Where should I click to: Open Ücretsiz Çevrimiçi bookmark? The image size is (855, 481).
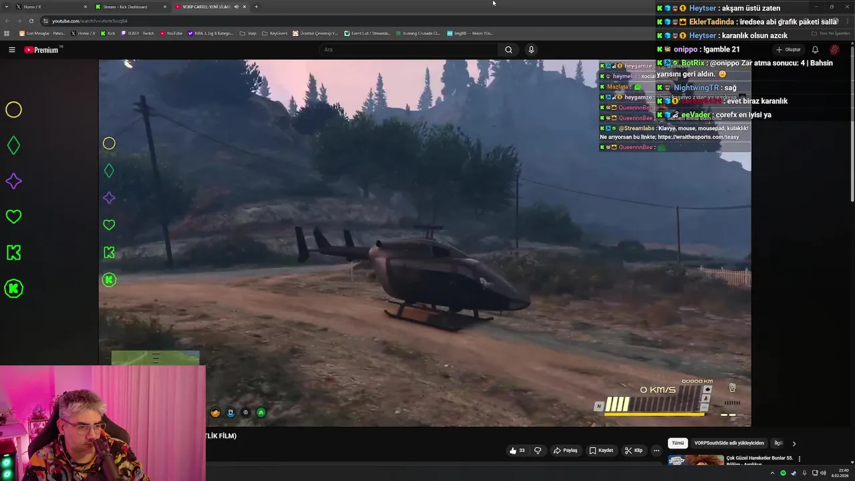click(x=315, y=33)
